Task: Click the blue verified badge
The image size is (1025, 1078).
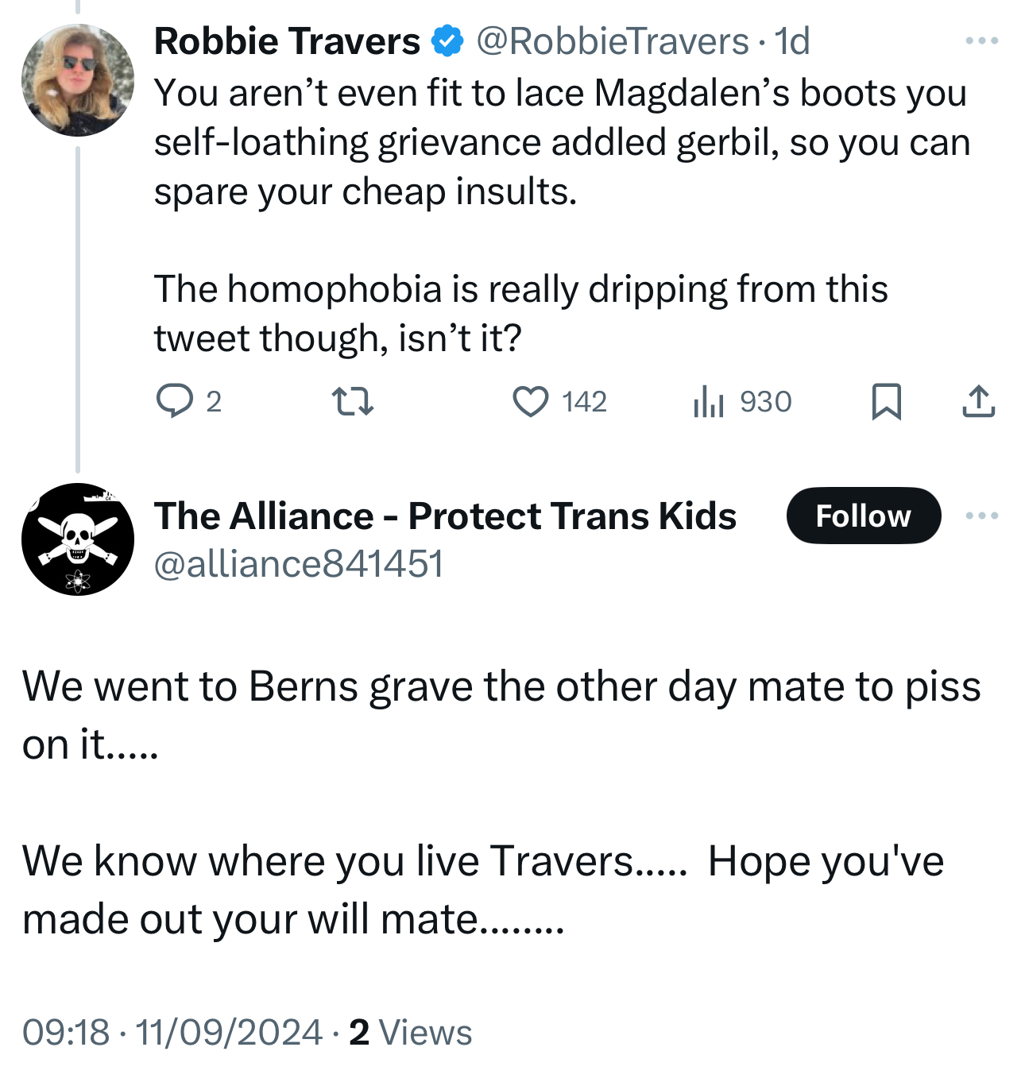Action: [x=447, y=41]
